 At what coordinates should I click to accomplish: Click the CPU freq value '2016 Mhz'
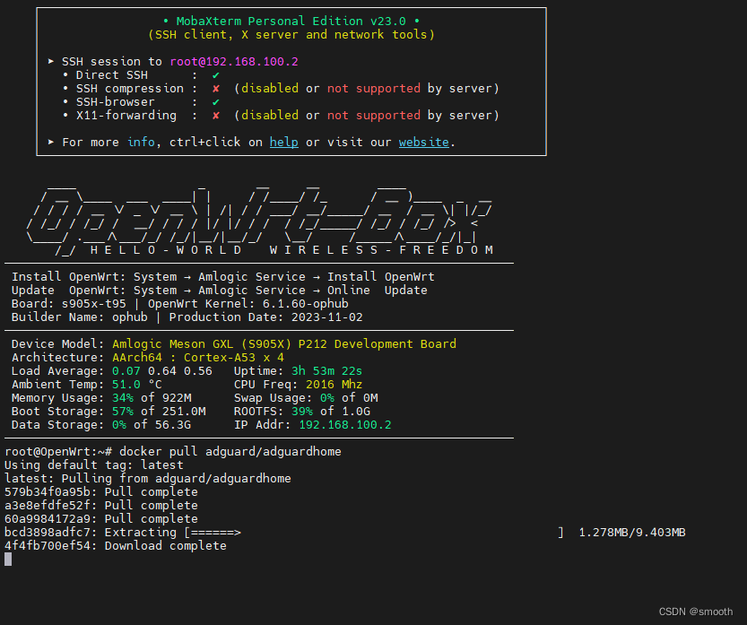(334, 384)
